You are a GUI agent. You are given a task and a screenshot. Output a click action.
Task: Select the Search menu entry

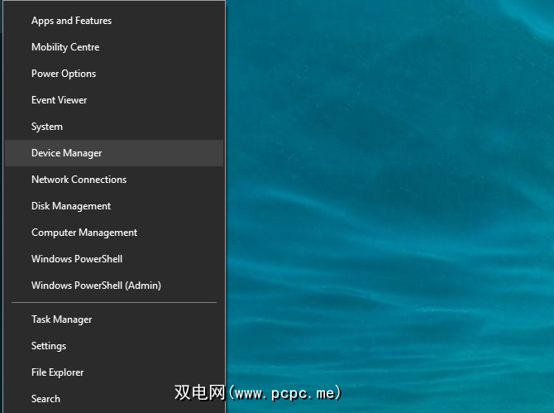(x=114, y=399)
